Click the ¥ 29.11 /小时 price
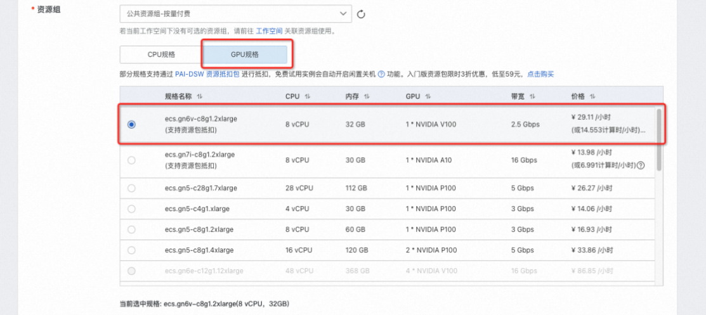706x315 pixels. click(592, 117)
